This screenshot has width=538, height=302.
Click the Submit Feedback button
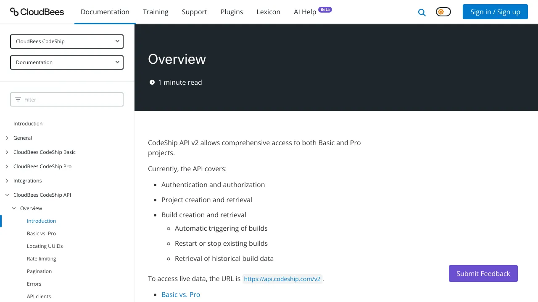coord(483,273)
